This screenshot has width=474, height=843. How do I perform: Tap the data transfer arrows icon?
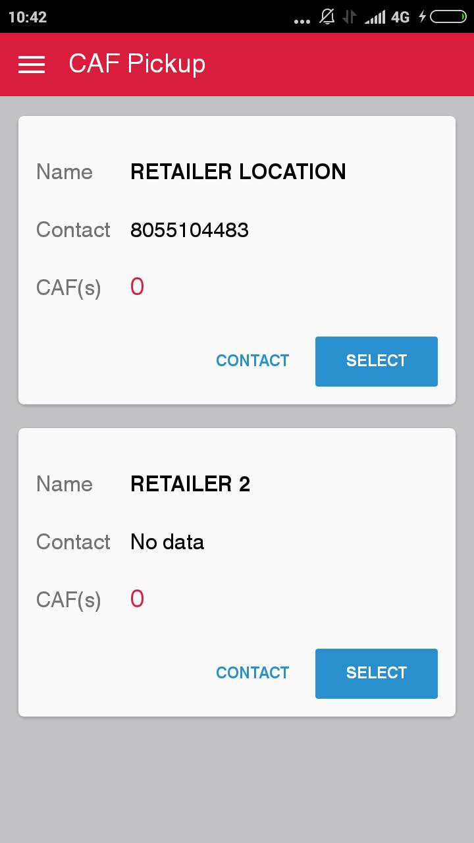click(x=349, y=16)
